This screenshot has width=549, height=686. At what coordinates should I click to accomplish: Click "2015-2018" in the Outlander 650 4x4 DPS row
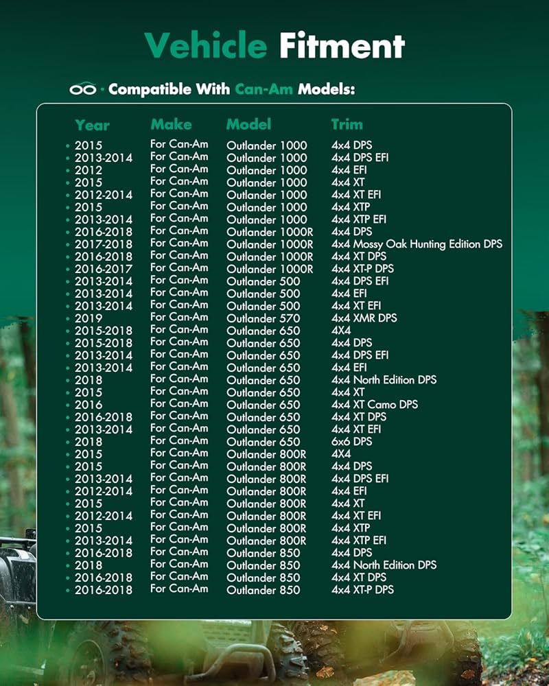click(104, 343)
